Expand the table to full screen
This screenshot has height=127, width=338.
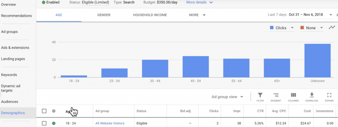click(x=329, y=97)
